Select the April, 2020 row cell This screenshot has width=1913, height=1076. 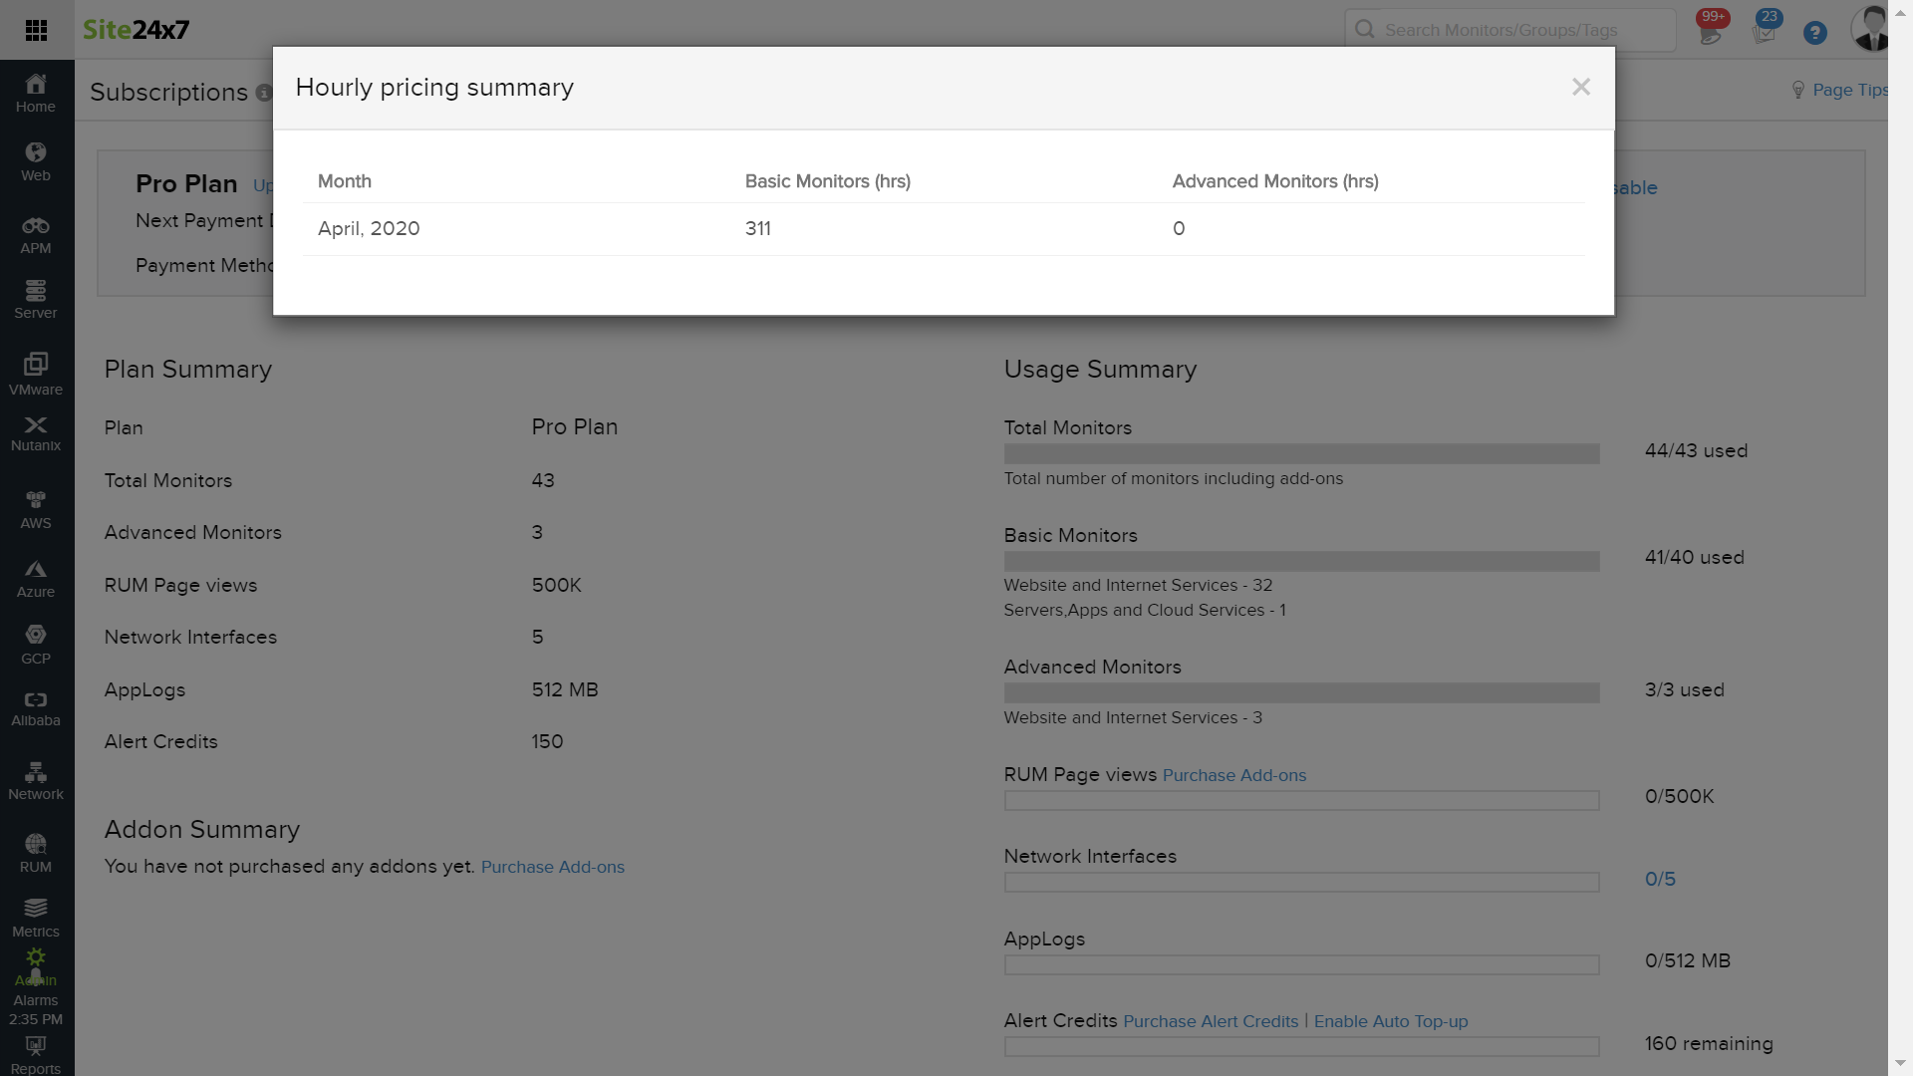click(x=369, y=228)
